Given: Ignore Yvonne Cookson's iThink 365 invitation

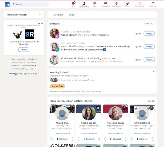Looking at the screenshot, I should coord(138,34).
